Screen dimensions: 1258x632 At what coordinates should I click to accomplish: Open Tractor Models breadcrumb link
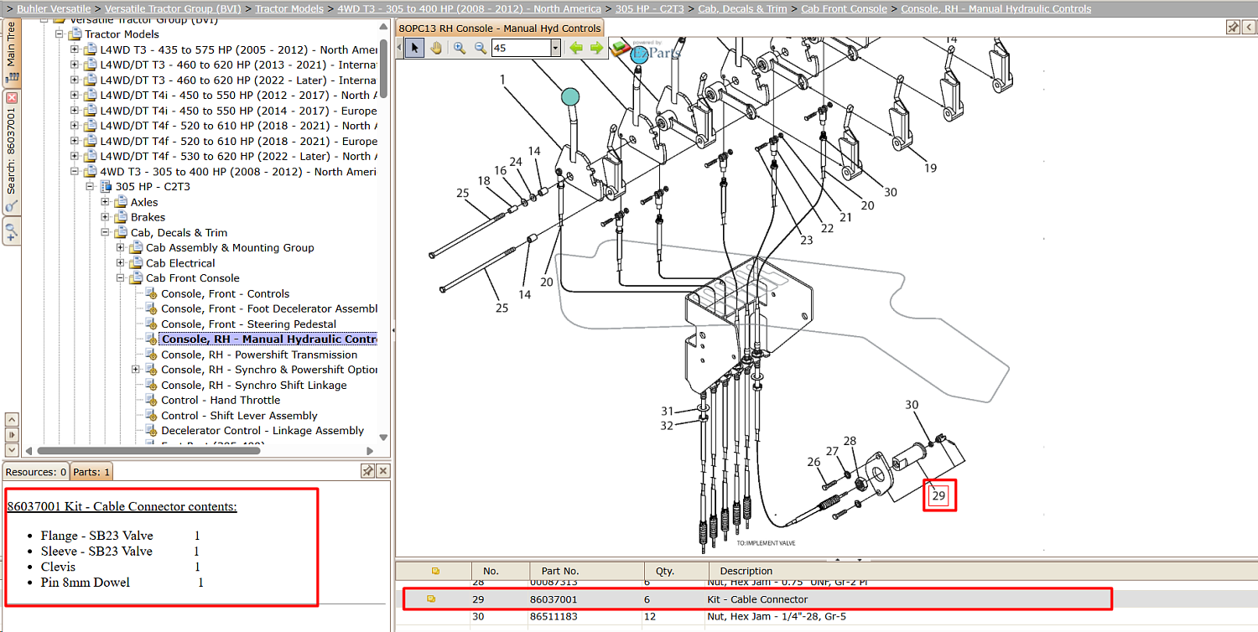(289, 8)
